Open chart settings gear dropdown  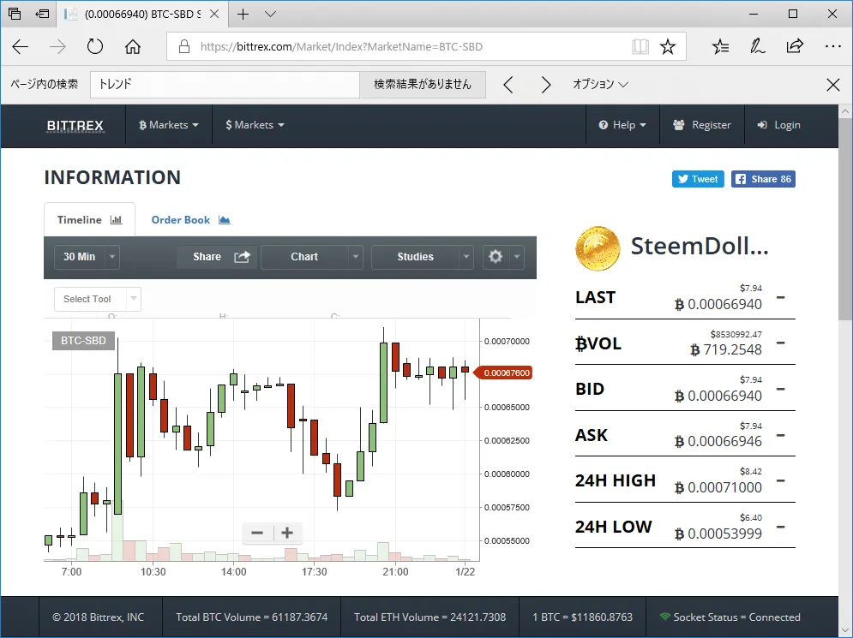tap(503, 257)
